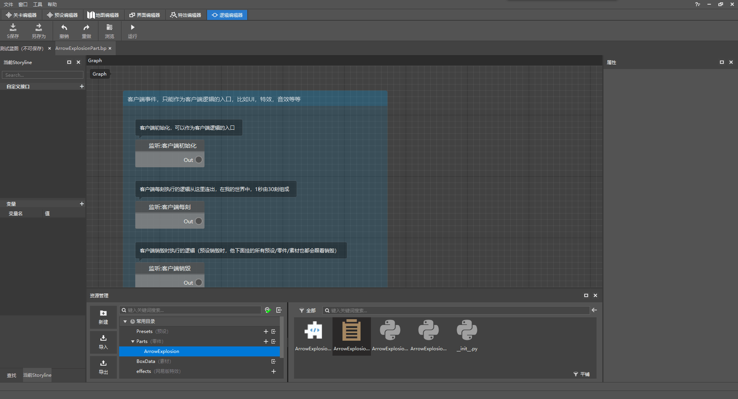
Task: Open the 全部 filter dropdown
Action: (307, 310)
